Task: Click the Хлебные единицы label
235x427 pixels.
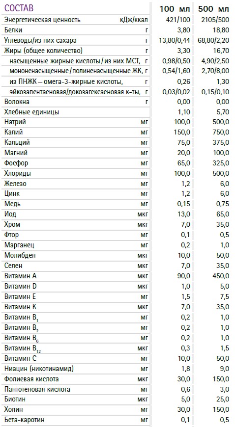Action: tap(31, 112)
